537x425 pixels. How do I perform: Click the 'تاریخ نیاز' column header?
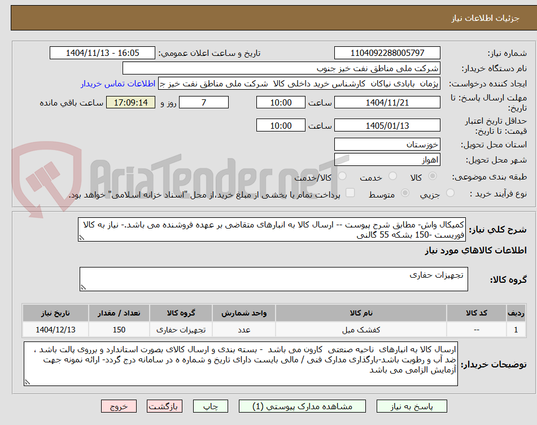pyautogui.click(x=55, y=313)
